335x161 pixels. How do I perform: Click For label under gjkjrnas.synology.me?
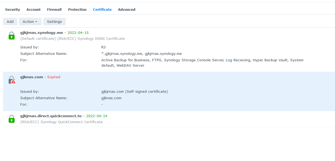(24, 60)
